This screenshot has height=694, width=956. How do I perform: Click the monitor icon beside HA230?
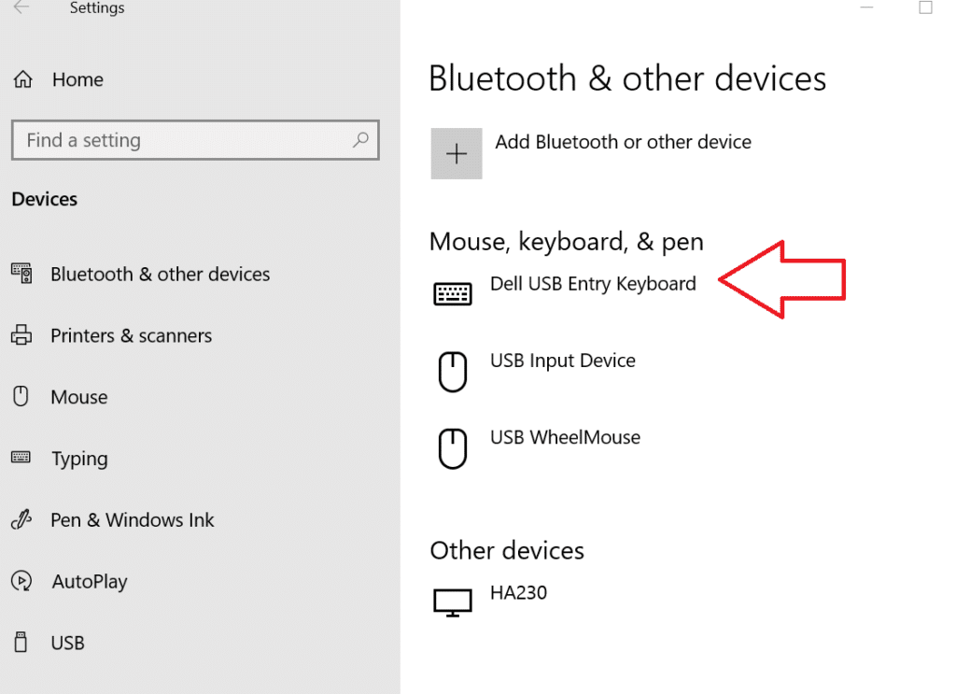[452, 602]
